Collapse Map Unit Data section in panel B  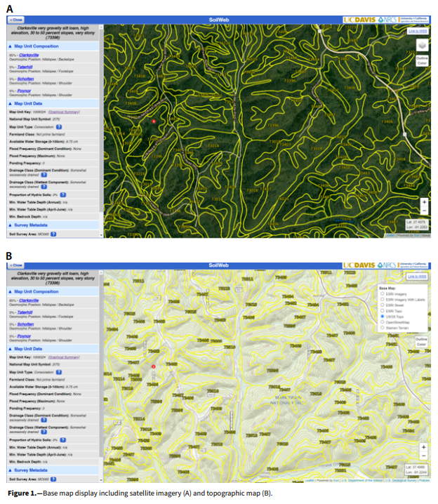coord(53,349)
